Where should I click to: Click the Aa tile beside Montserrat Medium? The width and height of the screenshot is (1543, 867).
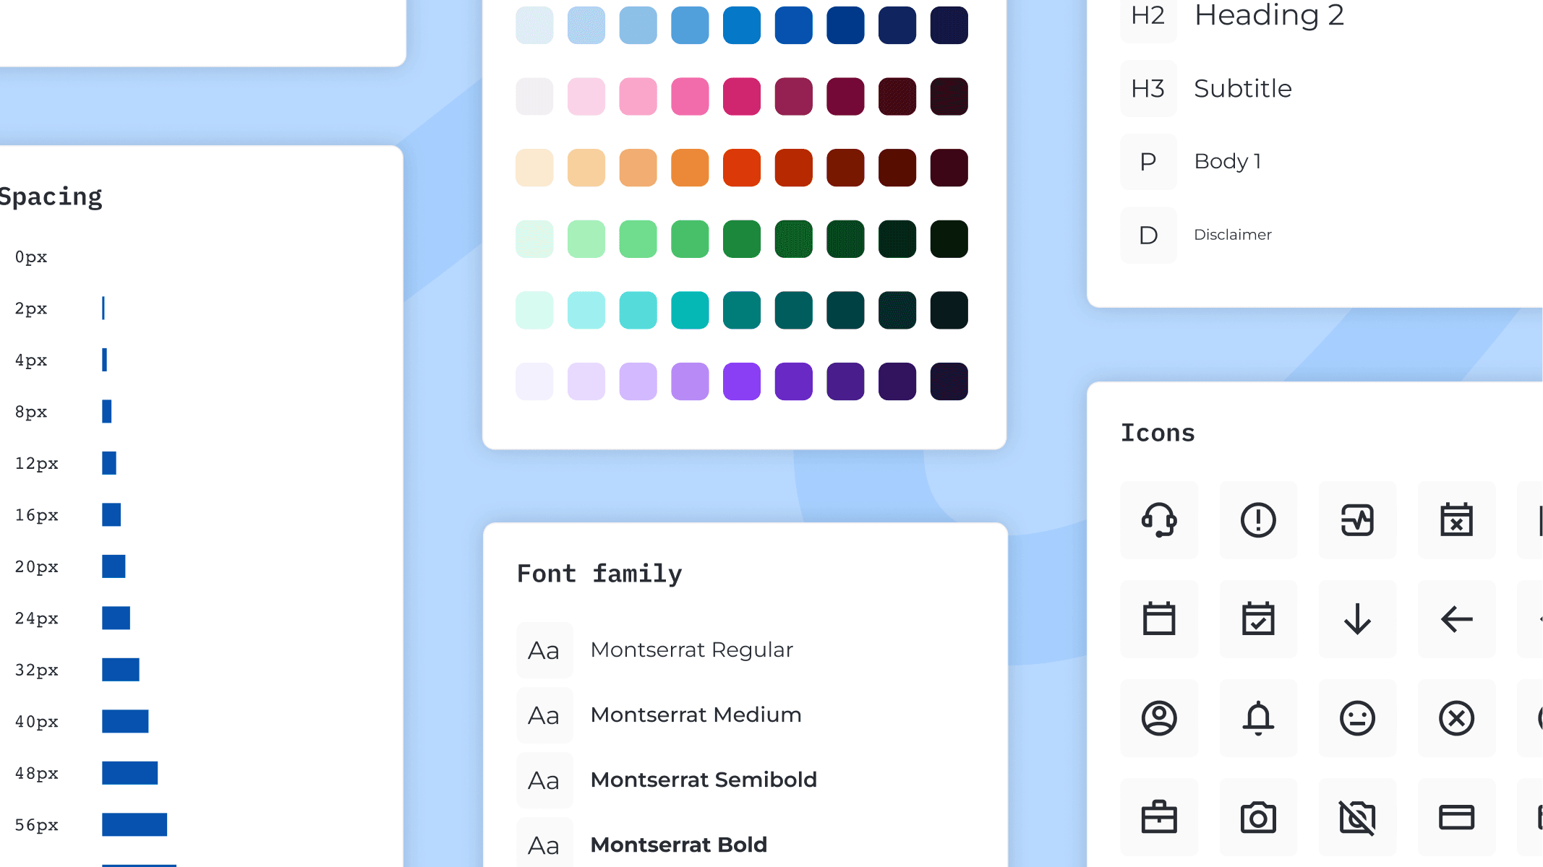(544, 715)
